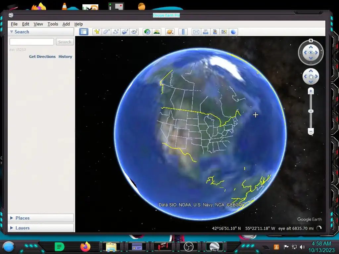This screenshot has height=254, width=339.
Task: Move left with the hand joystick arrow
Action: (x=305, y=76)
